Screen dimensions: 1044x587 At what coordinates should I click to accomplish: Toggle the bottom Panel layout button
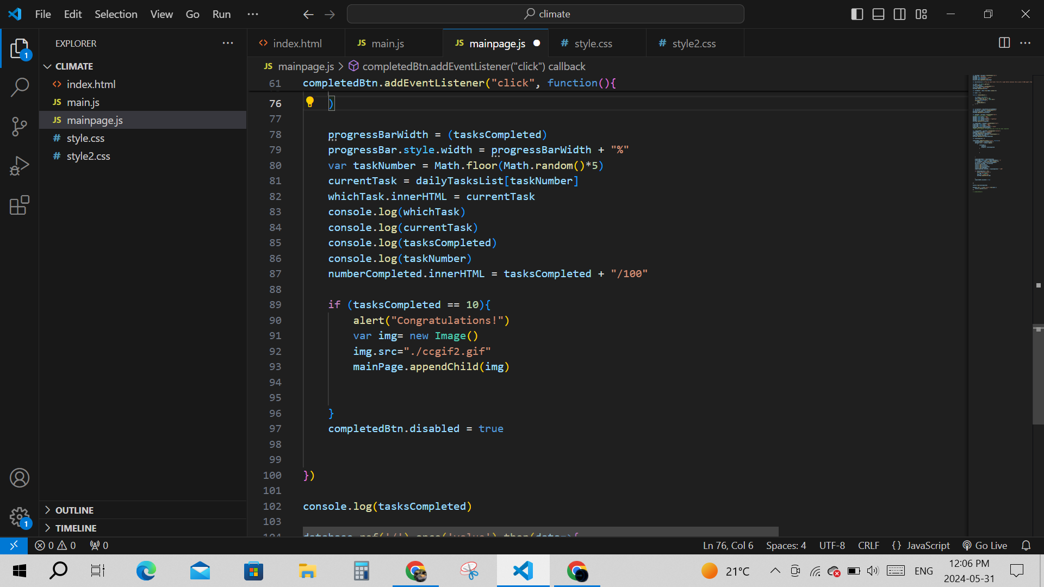[x=878, y=14]
